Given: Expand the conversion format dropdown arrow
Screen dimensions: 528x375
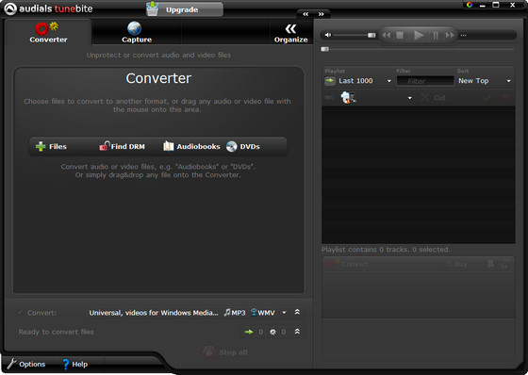Looking at the screenshot, I should [x=284, y=313].
